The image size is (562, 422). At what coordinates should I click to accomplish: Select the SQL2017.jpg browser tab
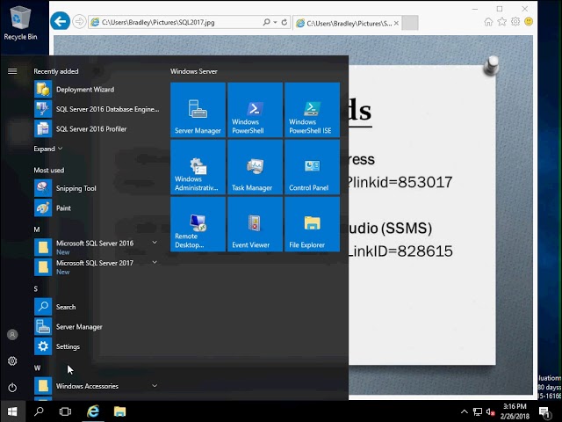(347, 24)
